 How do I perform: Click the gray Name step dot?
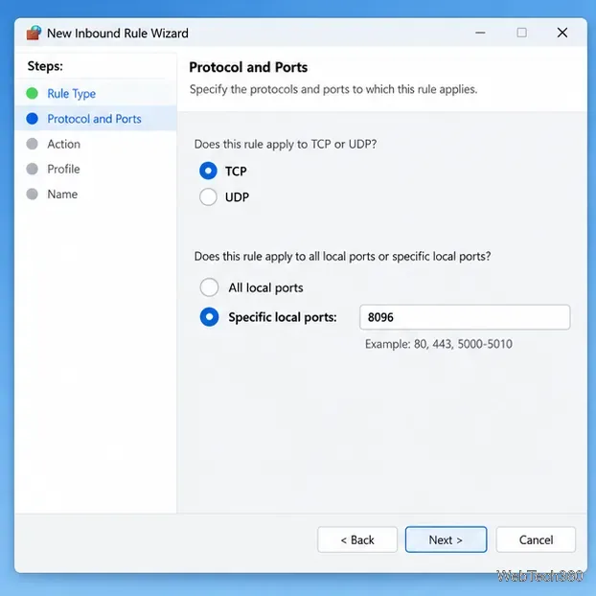32,194
